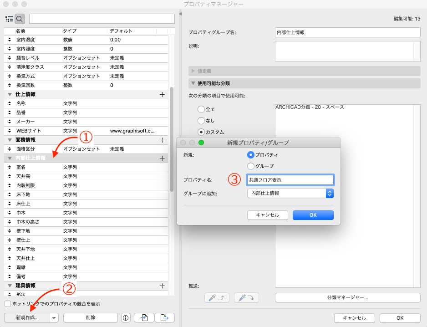
Task: Click the 削除 button
Action: coord(91,318)
